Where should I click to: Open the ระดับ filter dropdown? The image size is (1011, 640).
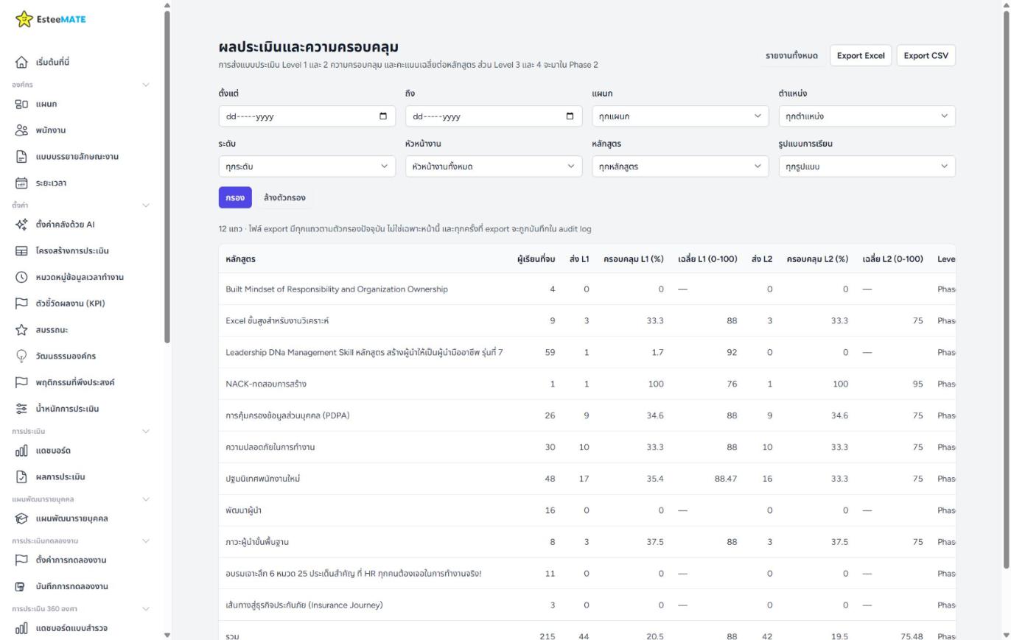click(x=307, y=166)
